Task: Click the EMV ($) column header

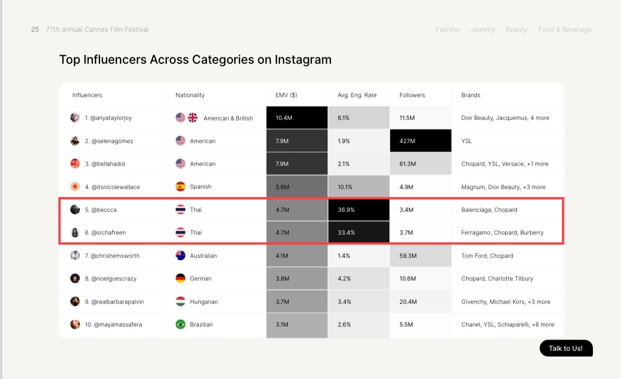Action: coord(286,95)
